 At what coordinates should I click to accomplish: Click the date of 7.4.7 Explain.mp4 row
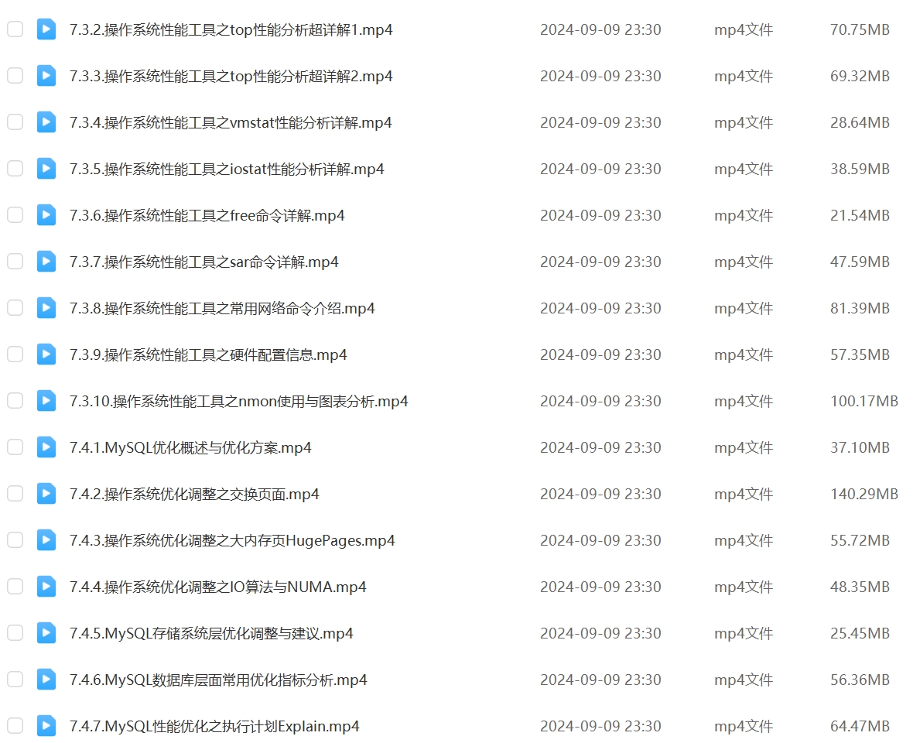[x=600, y=726]
